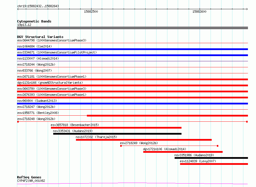Click right red endpoint square of esv2718249
Image resolution: width=256 pixels, height=187 pixels.
coord(218,146)
